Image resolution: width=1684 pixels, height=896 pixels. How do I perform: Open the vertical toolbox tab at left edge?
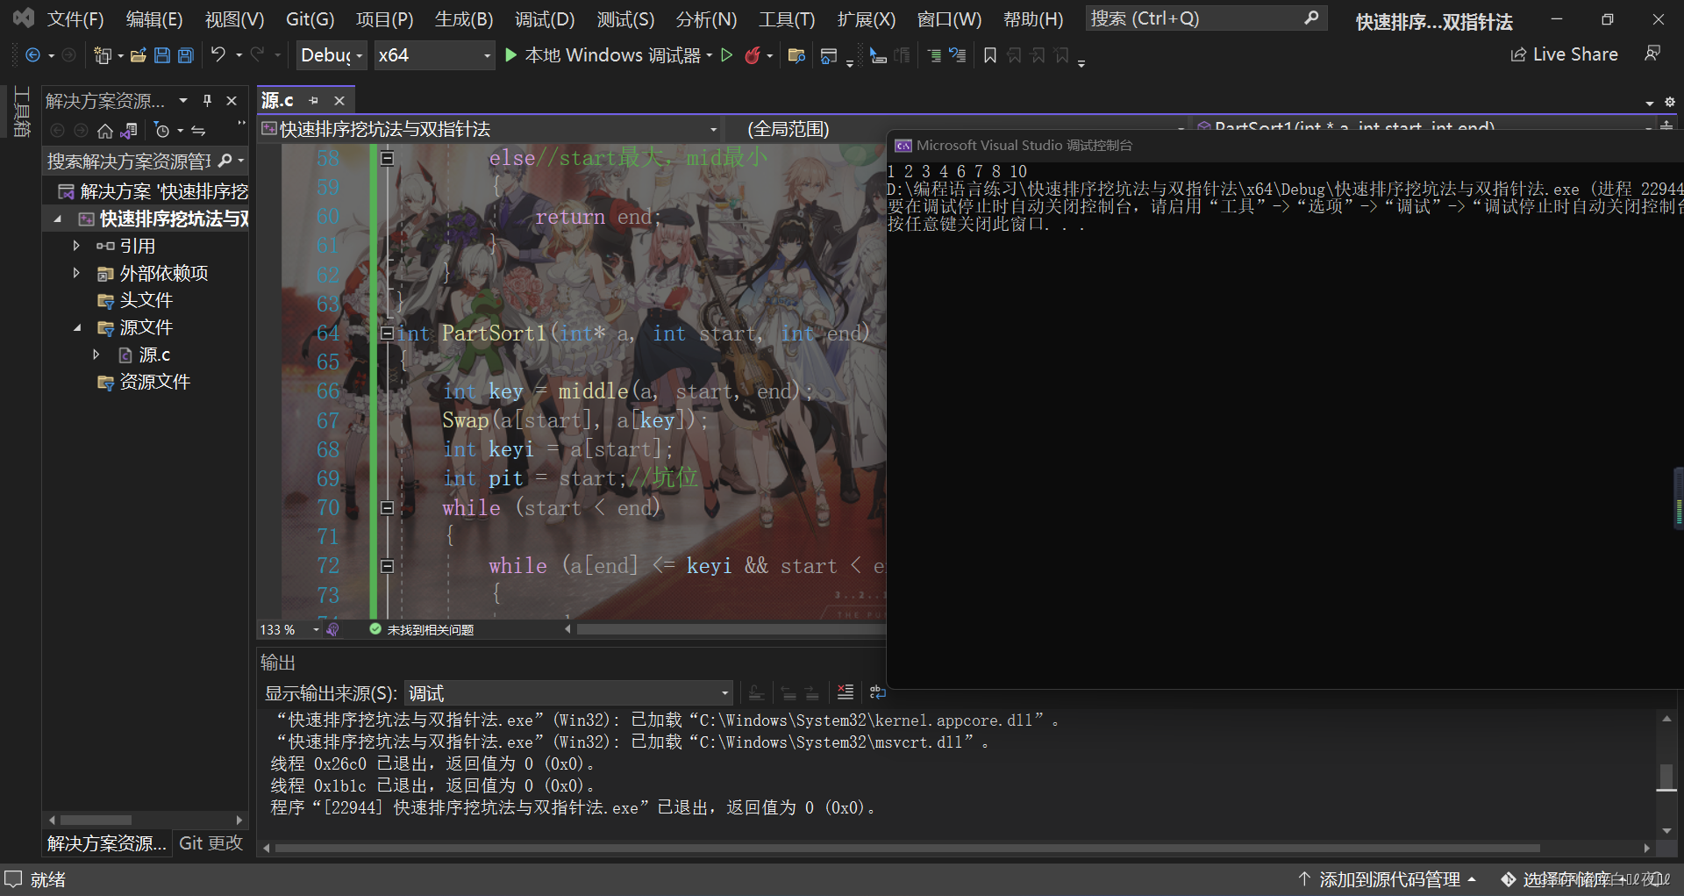(x=22, y=111)
